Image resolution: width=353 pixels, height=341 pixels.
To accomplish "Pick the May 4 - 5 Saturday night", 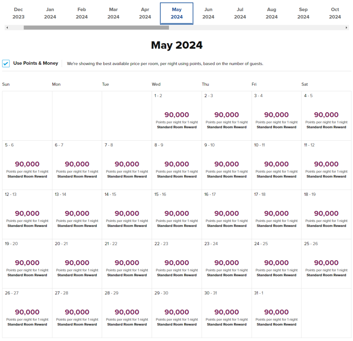I will coord(326,116).
